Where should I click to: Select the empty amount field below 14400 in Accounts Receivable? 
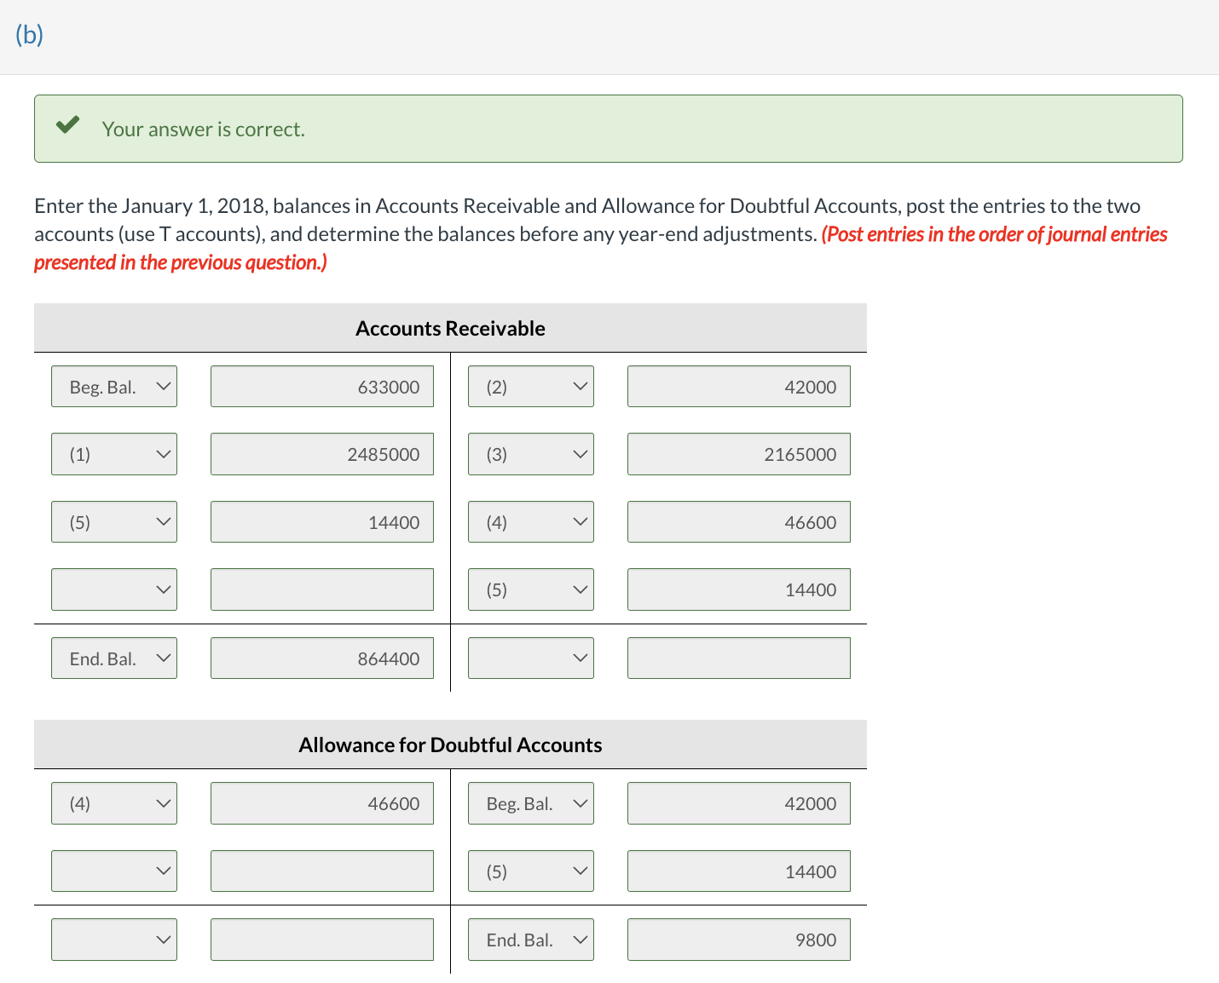pos(321,589)
